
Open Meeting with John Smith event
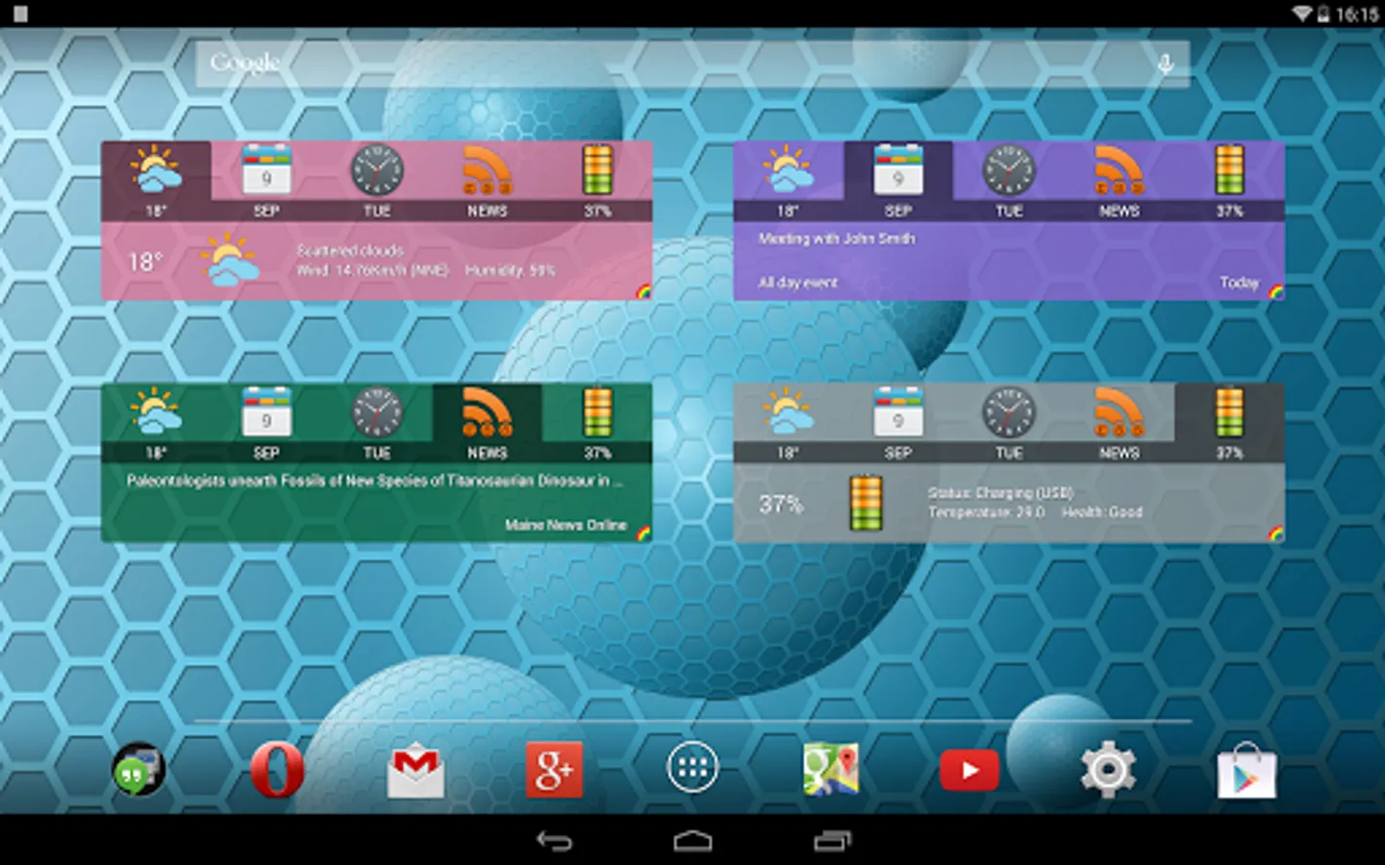pos(837,238)
